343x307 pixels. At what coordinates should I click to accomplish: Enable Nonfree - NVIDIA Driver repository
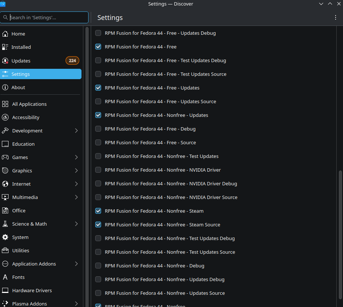pyautogui.click(x=98, y=170)
